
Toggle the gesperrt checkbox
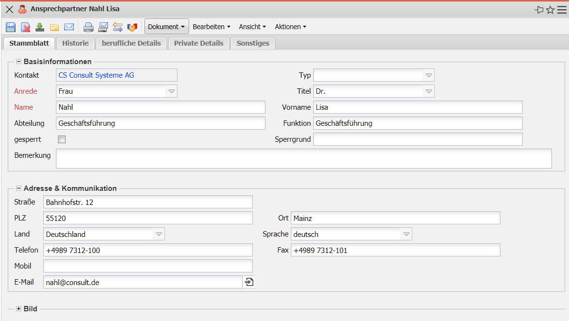tap(62, 140)
